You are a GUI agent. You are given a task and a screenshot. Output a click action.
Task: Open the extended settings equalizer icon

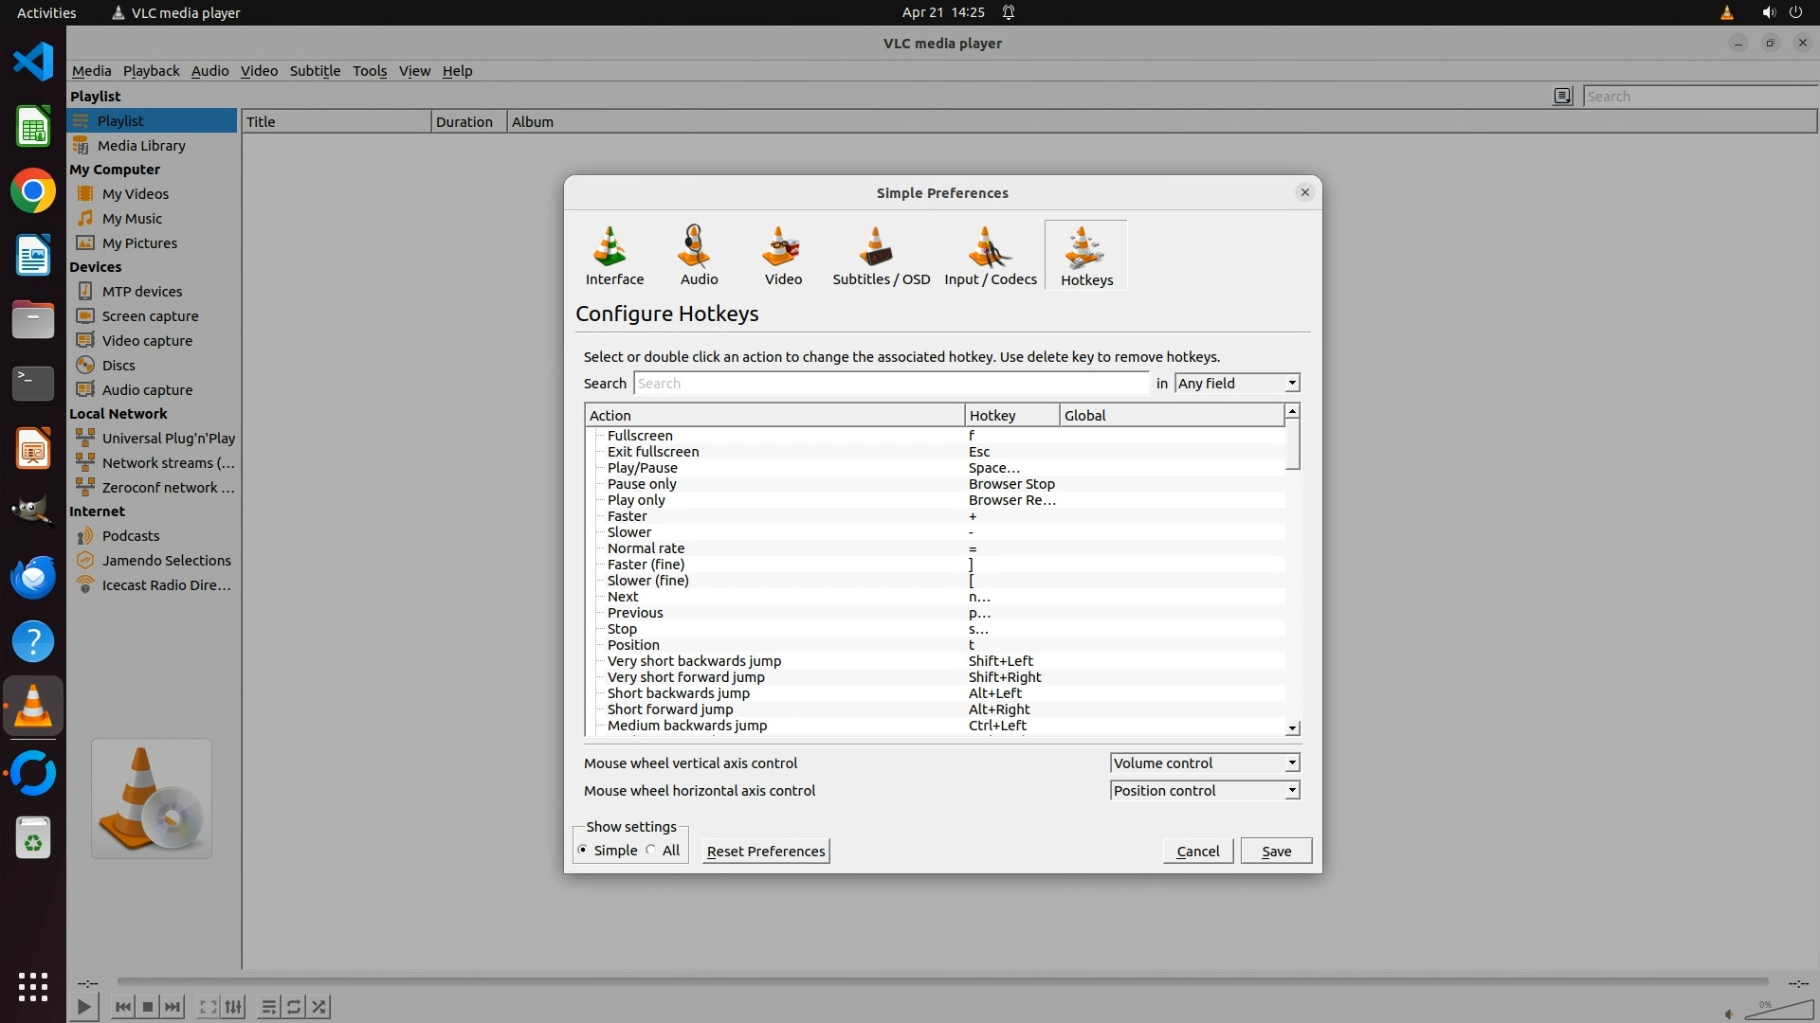tap(234, 1007)
